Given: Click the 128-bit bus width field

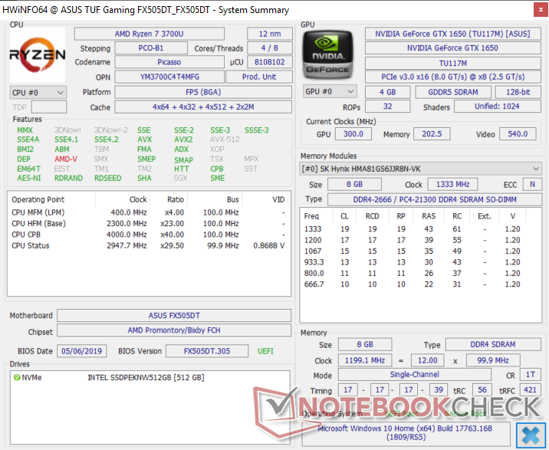Looking at the screenshot, I should [x=518, y=92].
